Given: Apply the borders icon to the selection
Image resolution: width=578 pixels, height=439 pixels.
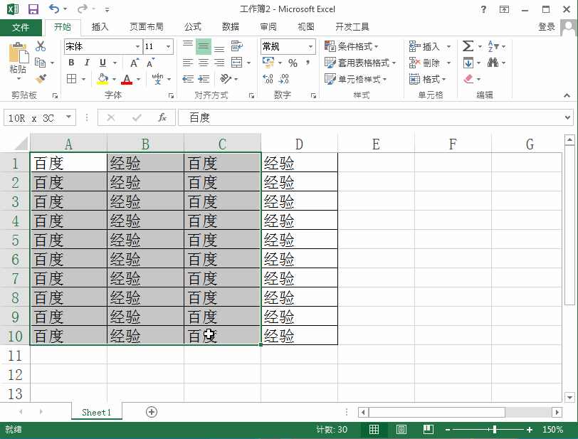Looking at the screenshot, I should 71,79.
